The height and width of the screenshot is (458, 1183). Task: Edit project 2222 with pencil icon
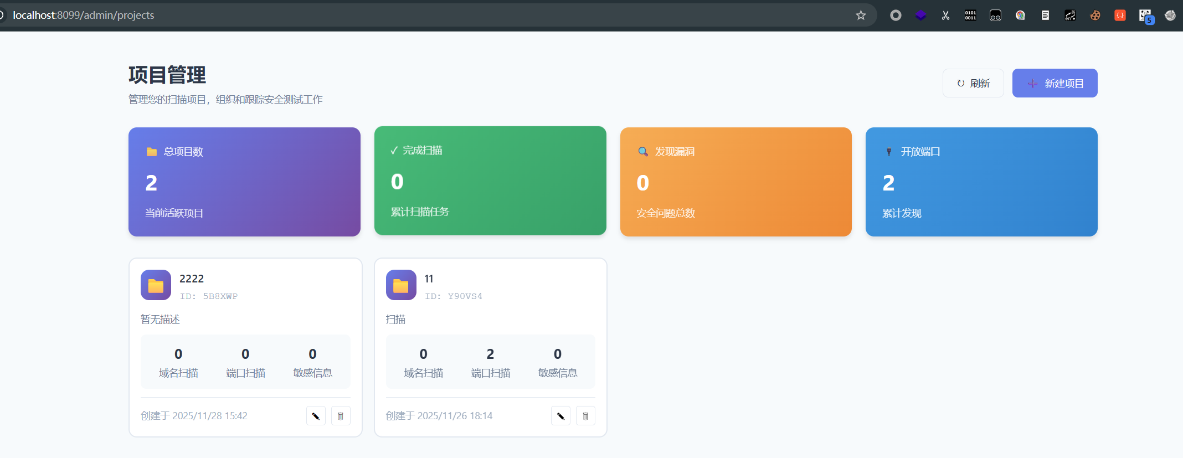(x=316, y=416)
